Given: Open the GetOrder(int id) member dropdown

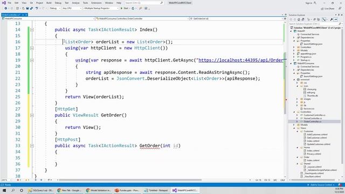Looking at the screenshot, I should coord(236,19).
